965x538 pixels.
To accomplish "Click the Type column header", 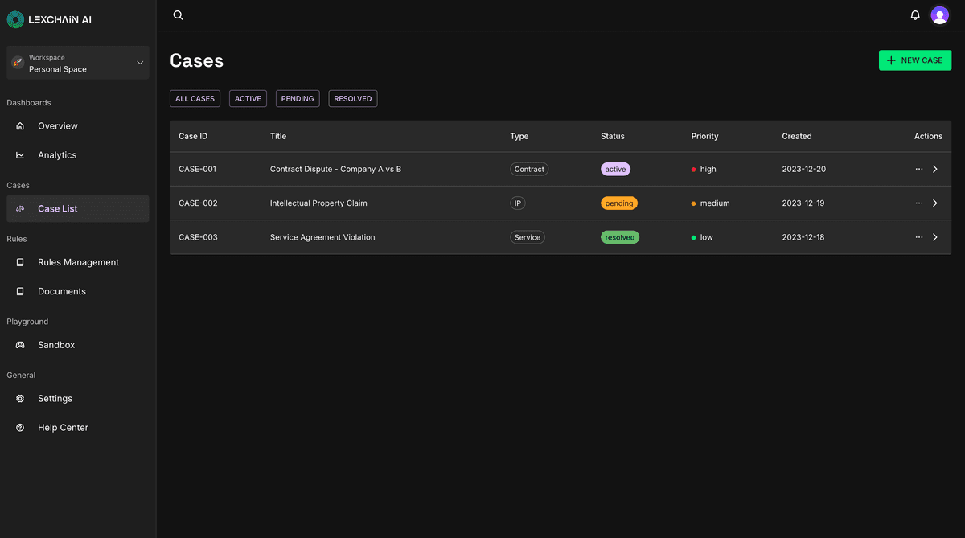I will pos(519,137).
